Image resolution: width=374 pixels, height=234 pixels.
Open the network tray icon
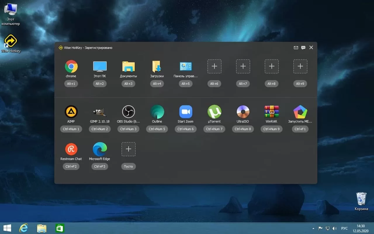click(328, 228)
